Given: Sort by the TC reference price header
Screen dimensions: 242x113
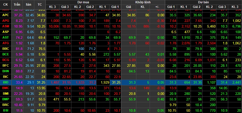Looking at the screenshot, I should [x=39, y=4].
